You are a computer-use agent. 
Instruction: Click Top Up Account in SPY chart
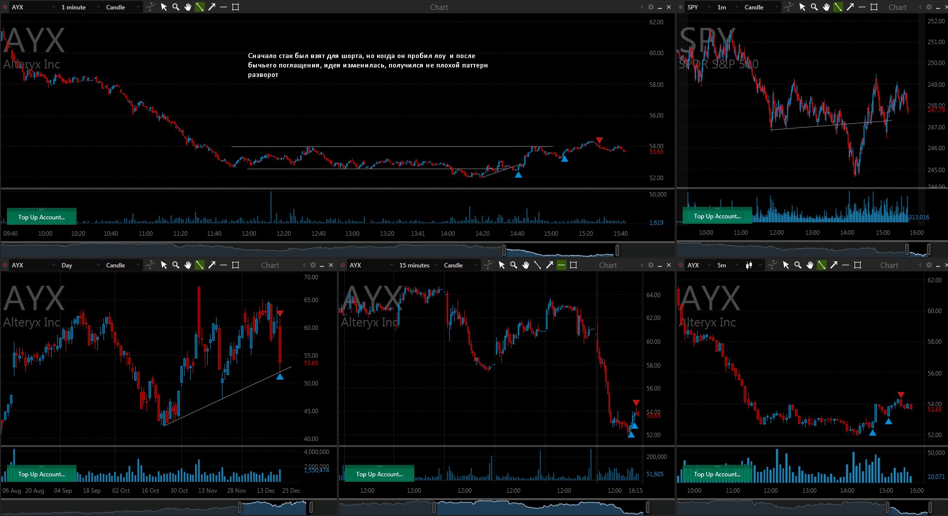(x=717, y=216)
